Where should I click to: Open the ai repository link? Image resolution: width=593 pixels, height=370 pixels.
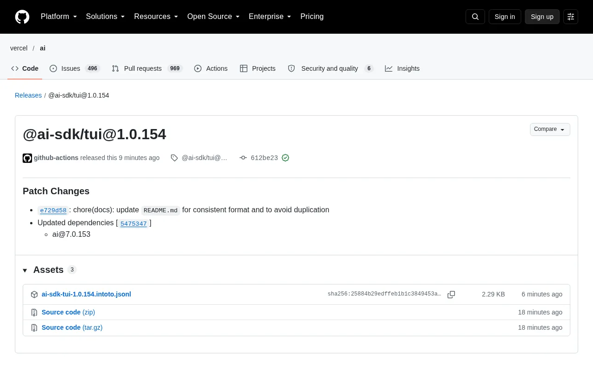tap(43, 48)
